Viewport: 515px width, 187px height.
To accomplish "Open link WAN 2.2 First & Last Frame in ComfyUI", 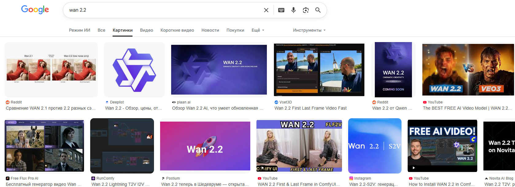I will pyautogui.click(x=299, y=184).
